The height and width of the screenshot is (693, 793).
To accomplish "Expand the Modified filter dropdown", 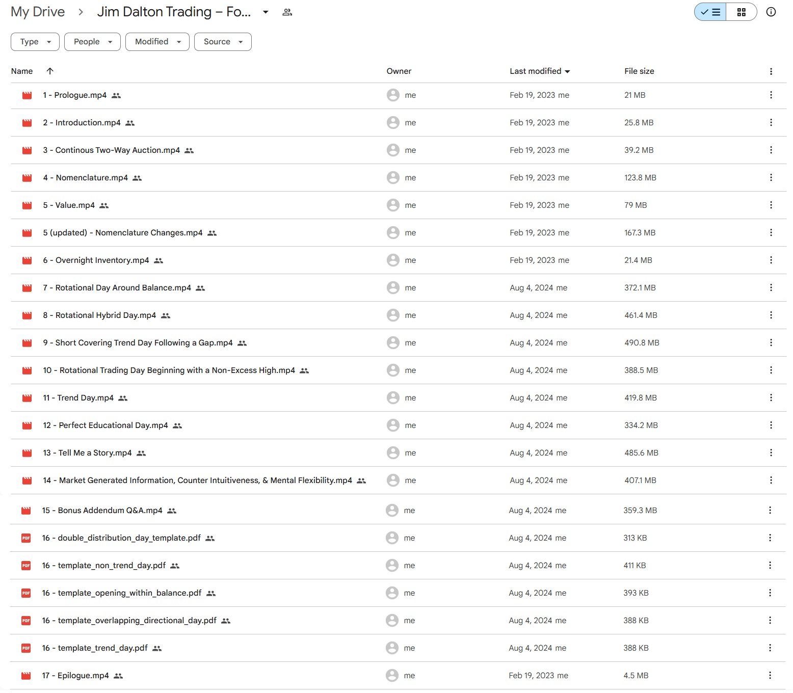I will [157, 42].
